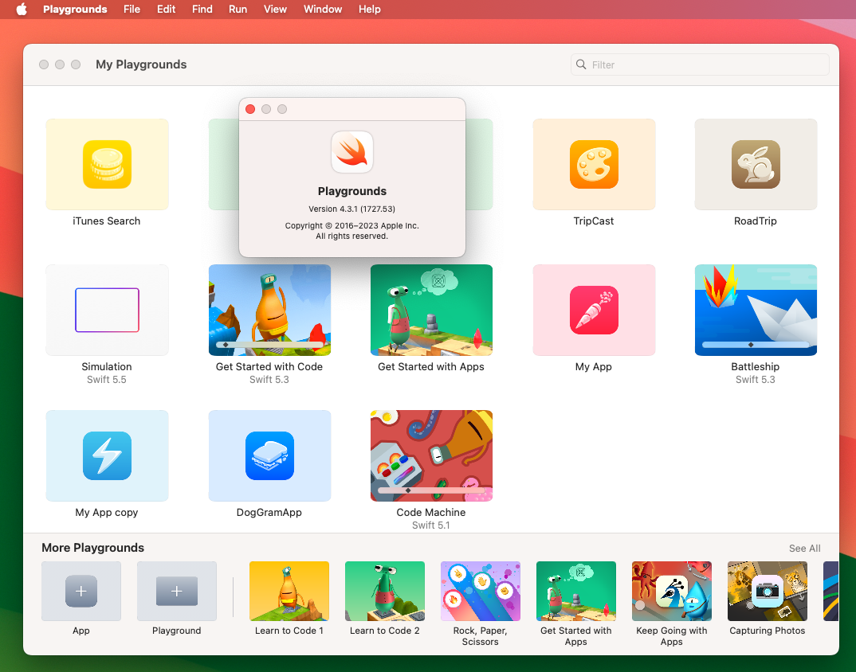Click the My App copy label
This screenshot has width=856, height=672.
107,512
